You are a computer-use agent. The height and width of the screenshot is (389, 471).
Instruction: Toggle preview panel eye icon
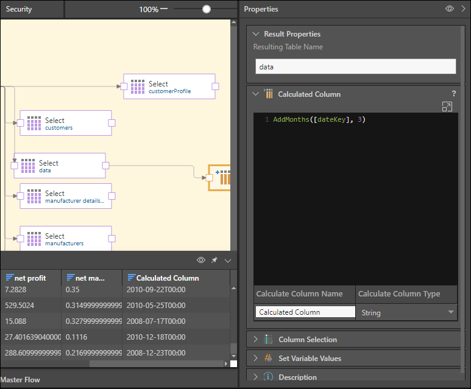click(201, 261)
